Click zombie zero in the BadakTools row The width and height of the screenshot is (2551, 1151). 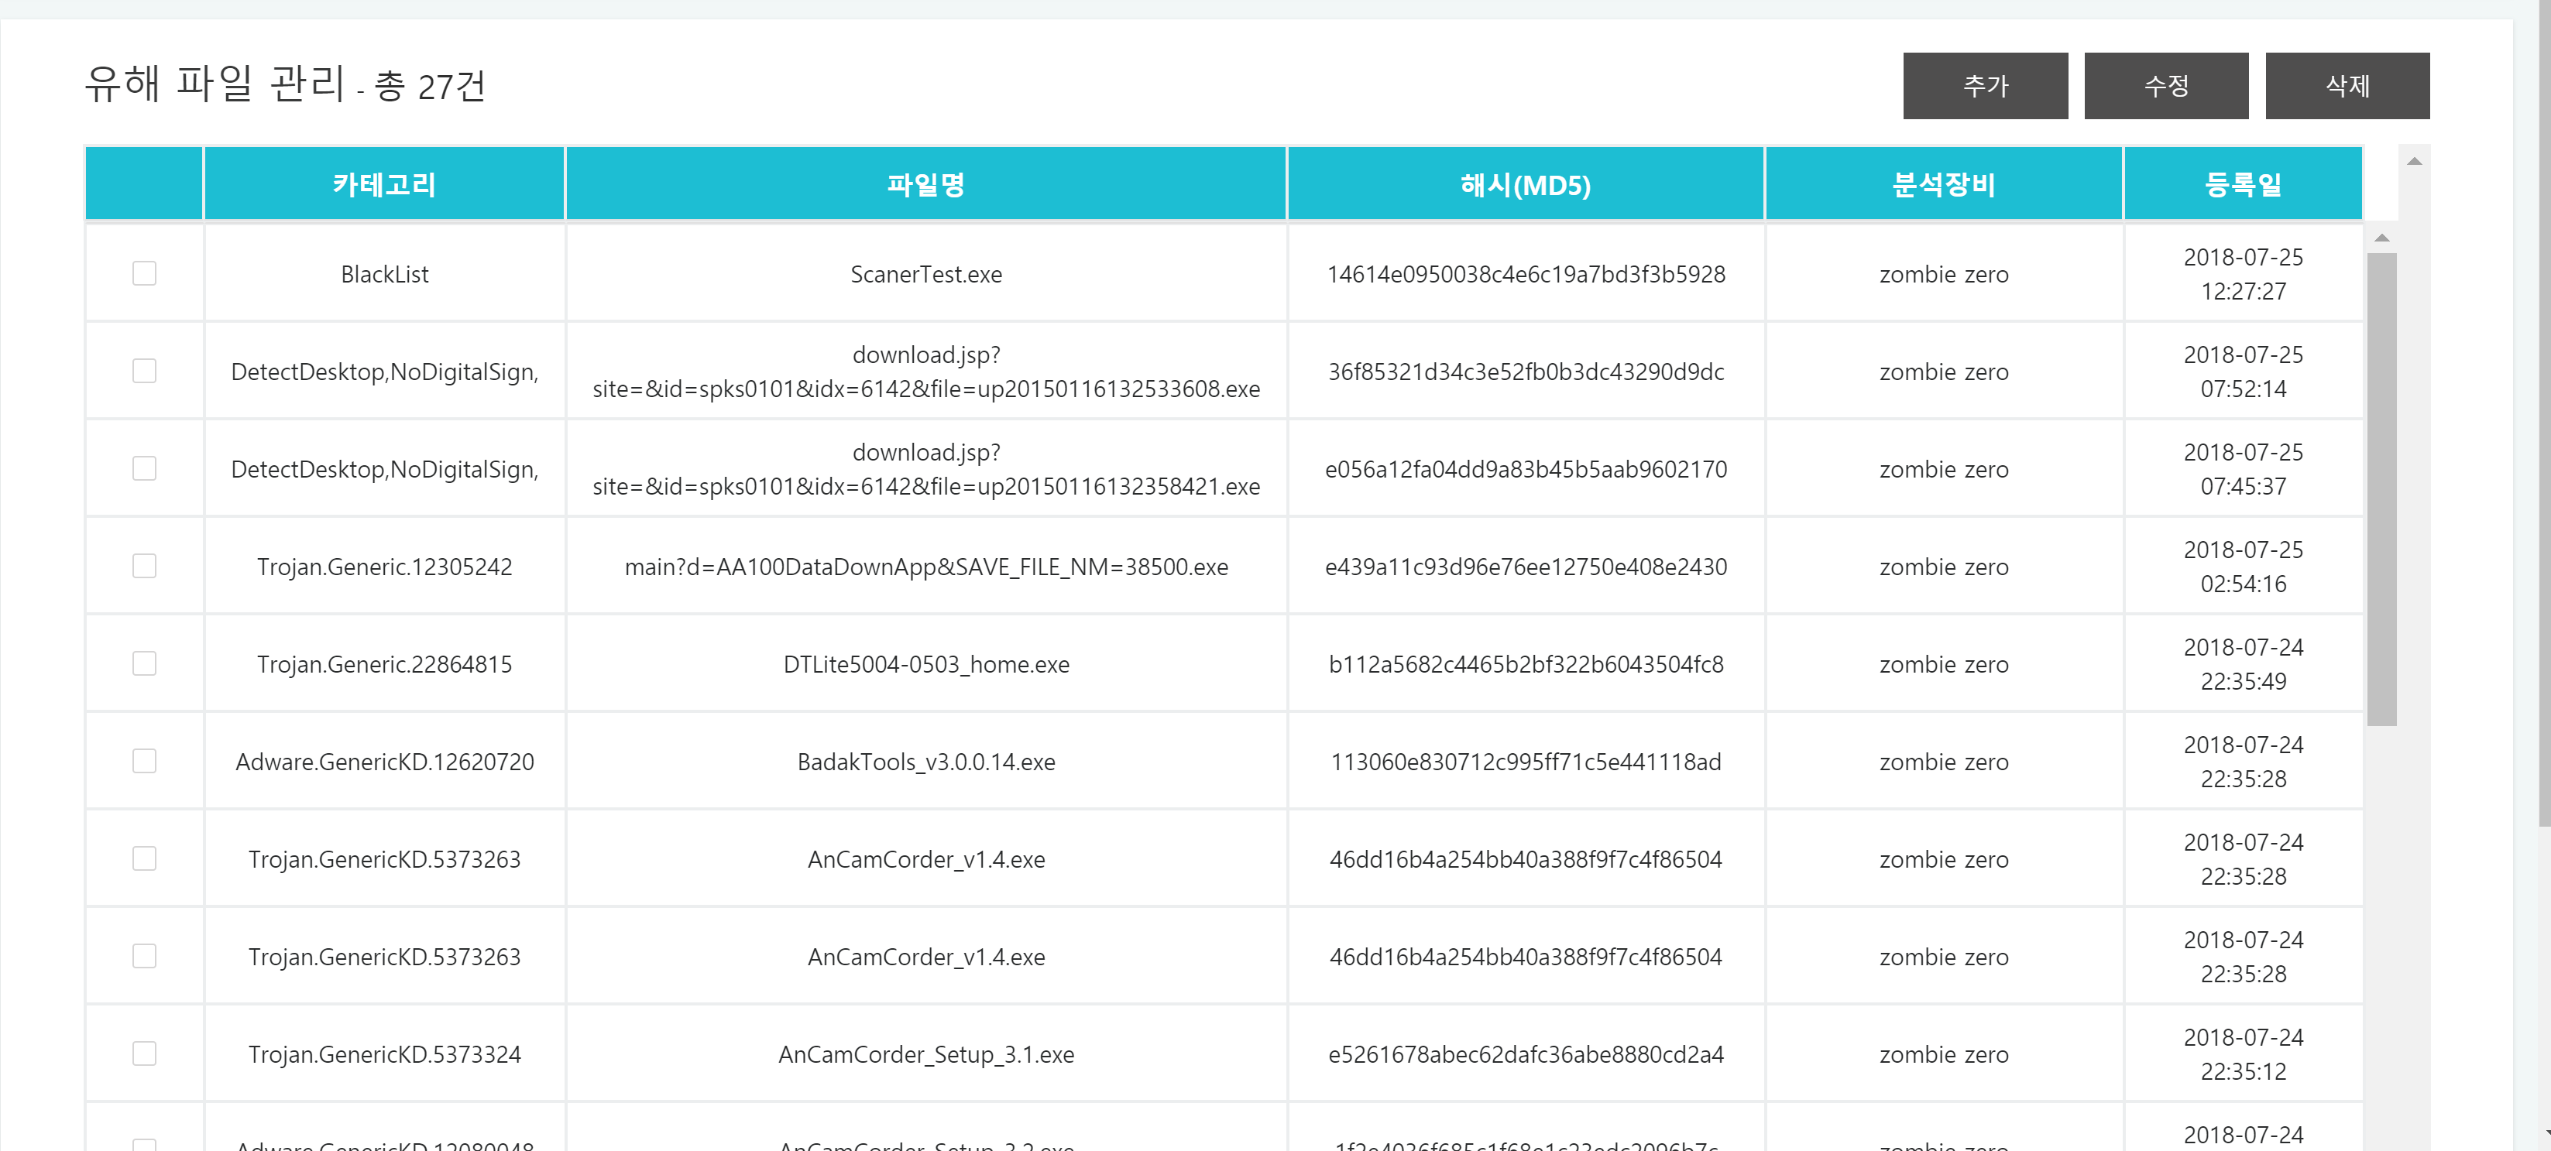pyautogui.click(x=1943, y=762)
